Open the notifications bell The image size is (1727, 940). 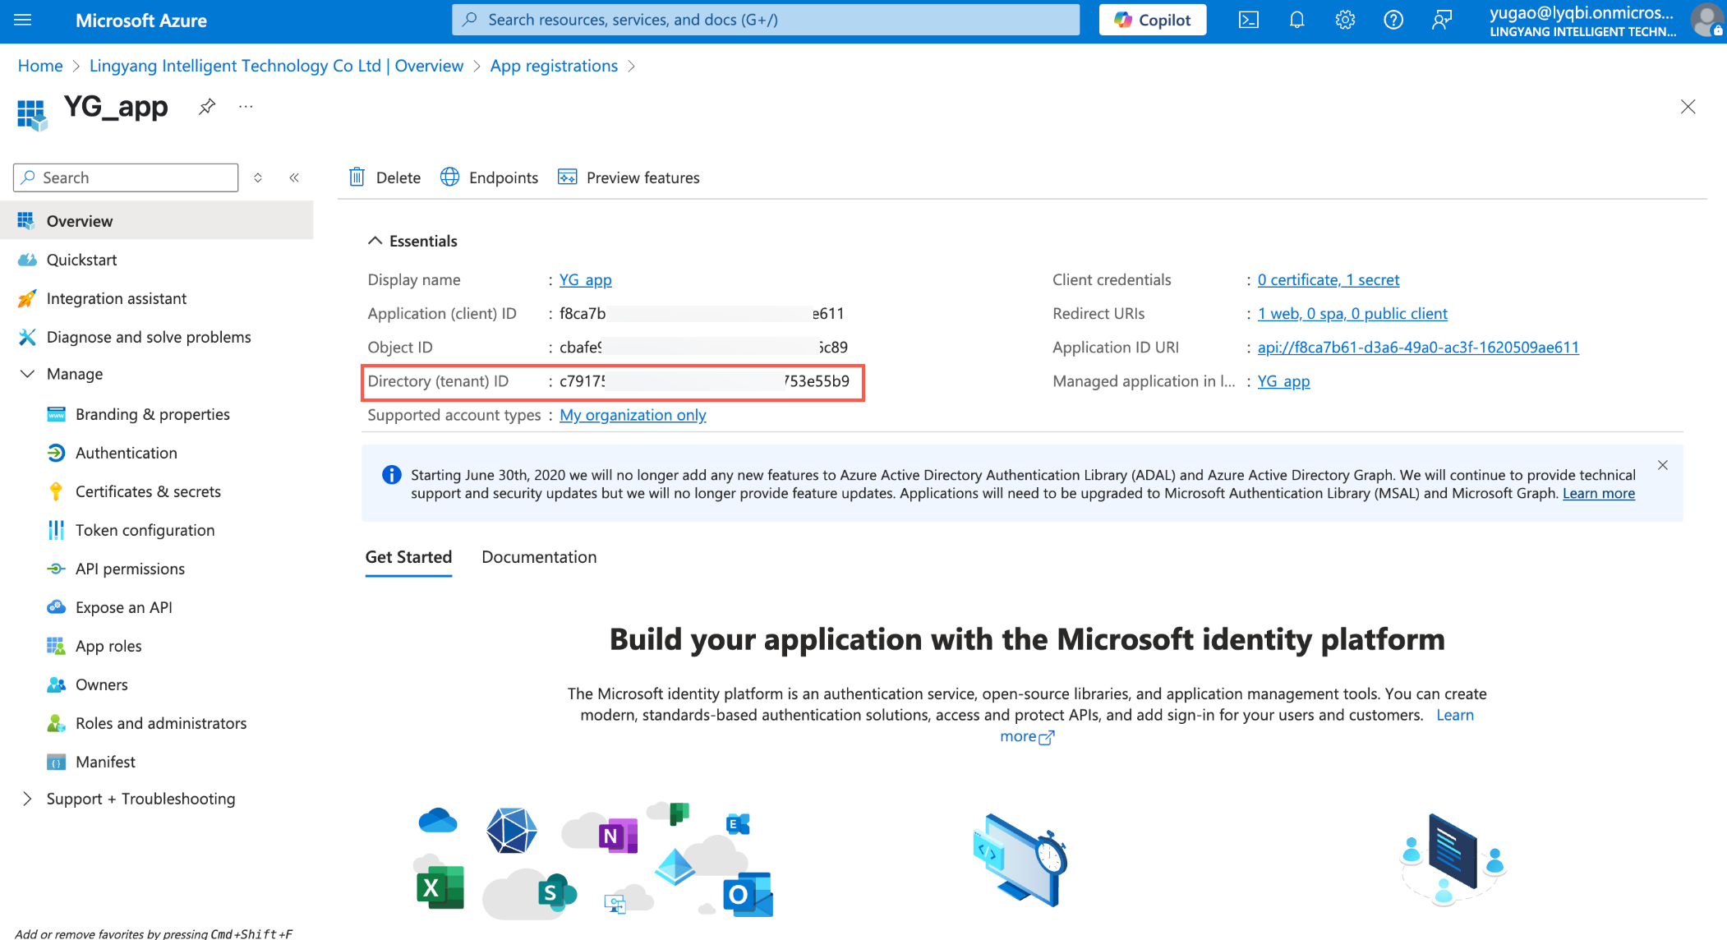point(1296,20)
